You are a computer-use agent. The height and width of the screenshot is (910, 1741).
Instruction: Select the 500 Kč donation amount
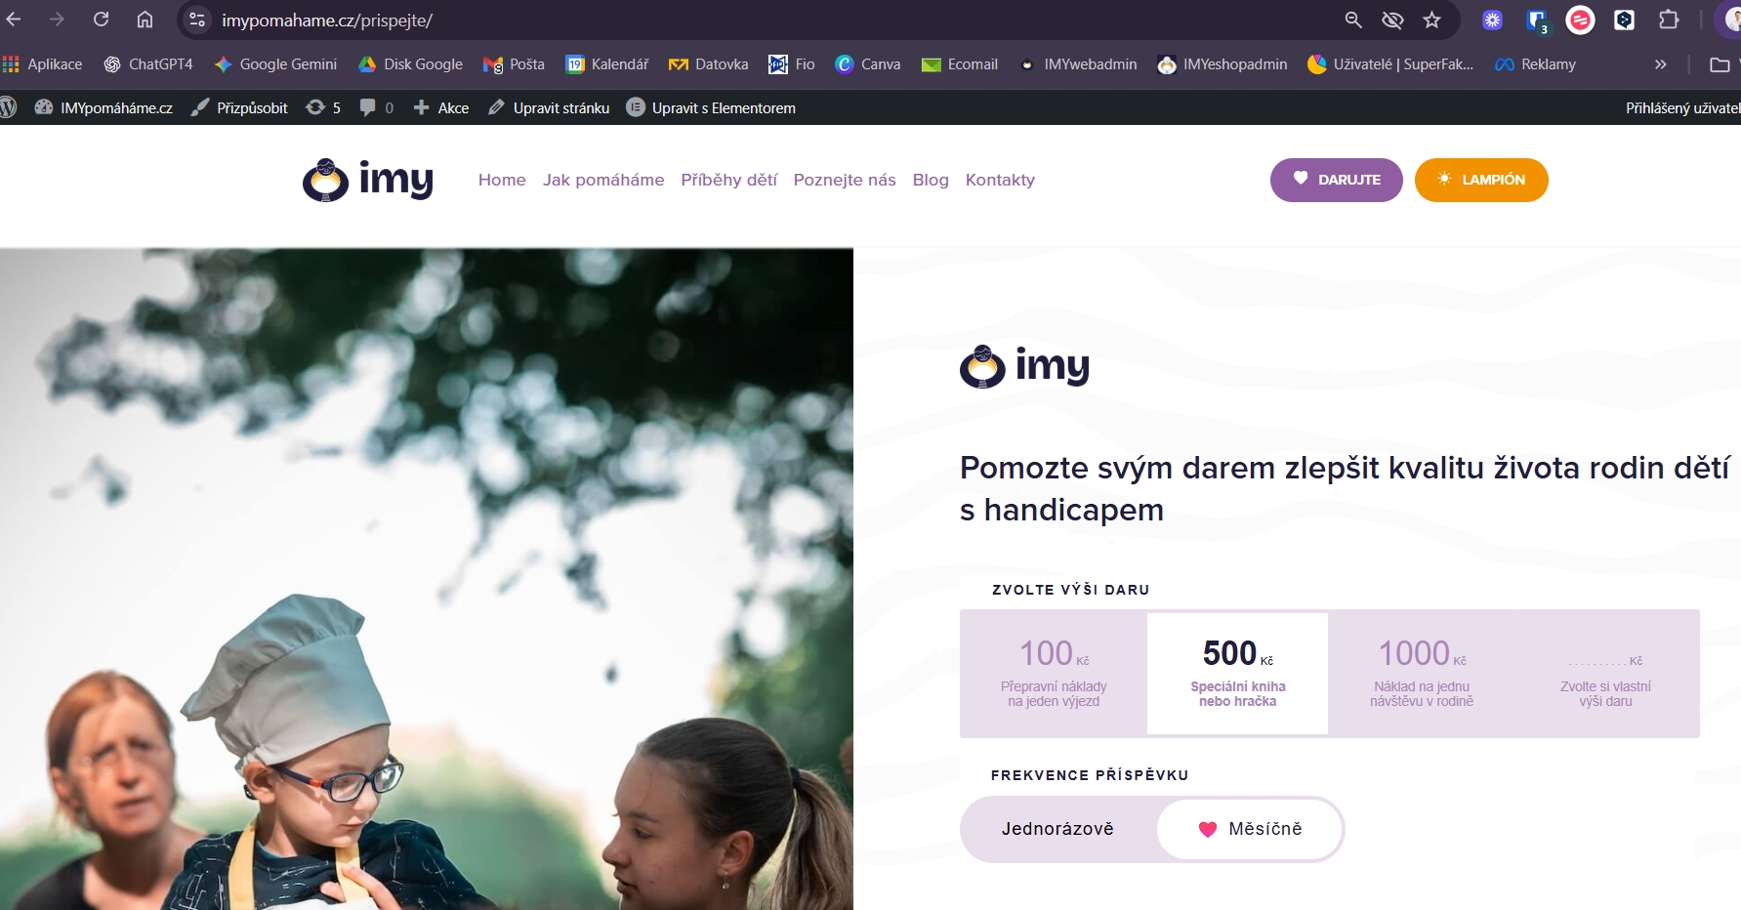pos(1237,673)
